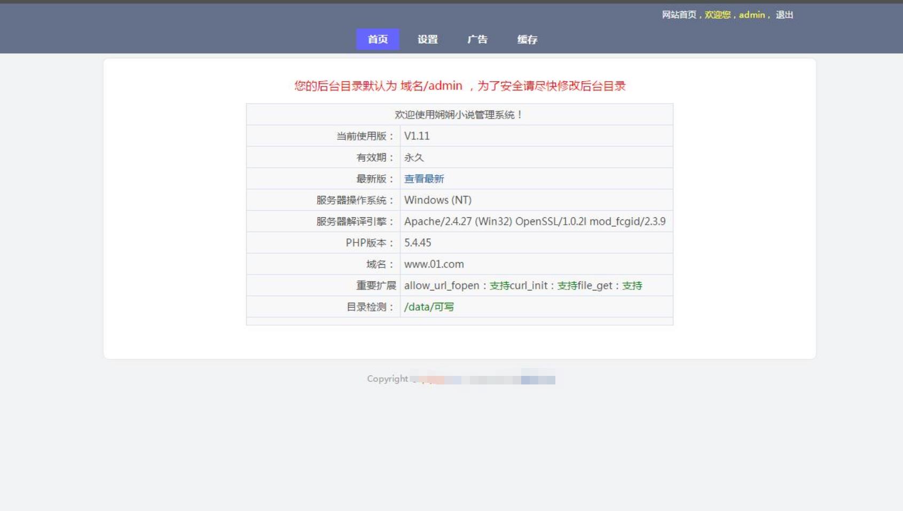Click the /data/可写 directory check value
903x511 pixels.
point(429,307)
